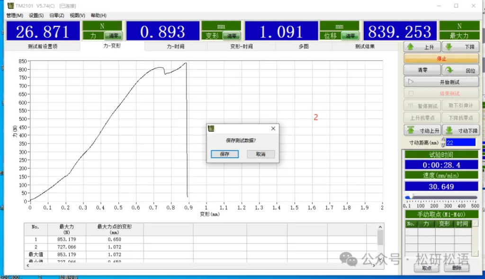This screenshot has width=485, height=279.
Task: Maximize the TM2101 window
Action: [x=456, y=6]
